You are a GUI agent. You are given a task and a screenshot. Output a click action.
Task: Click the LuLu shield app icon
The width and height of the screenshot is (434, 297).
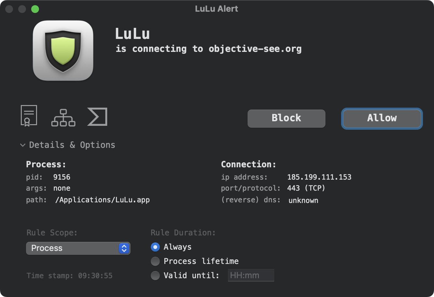(63, 51)
